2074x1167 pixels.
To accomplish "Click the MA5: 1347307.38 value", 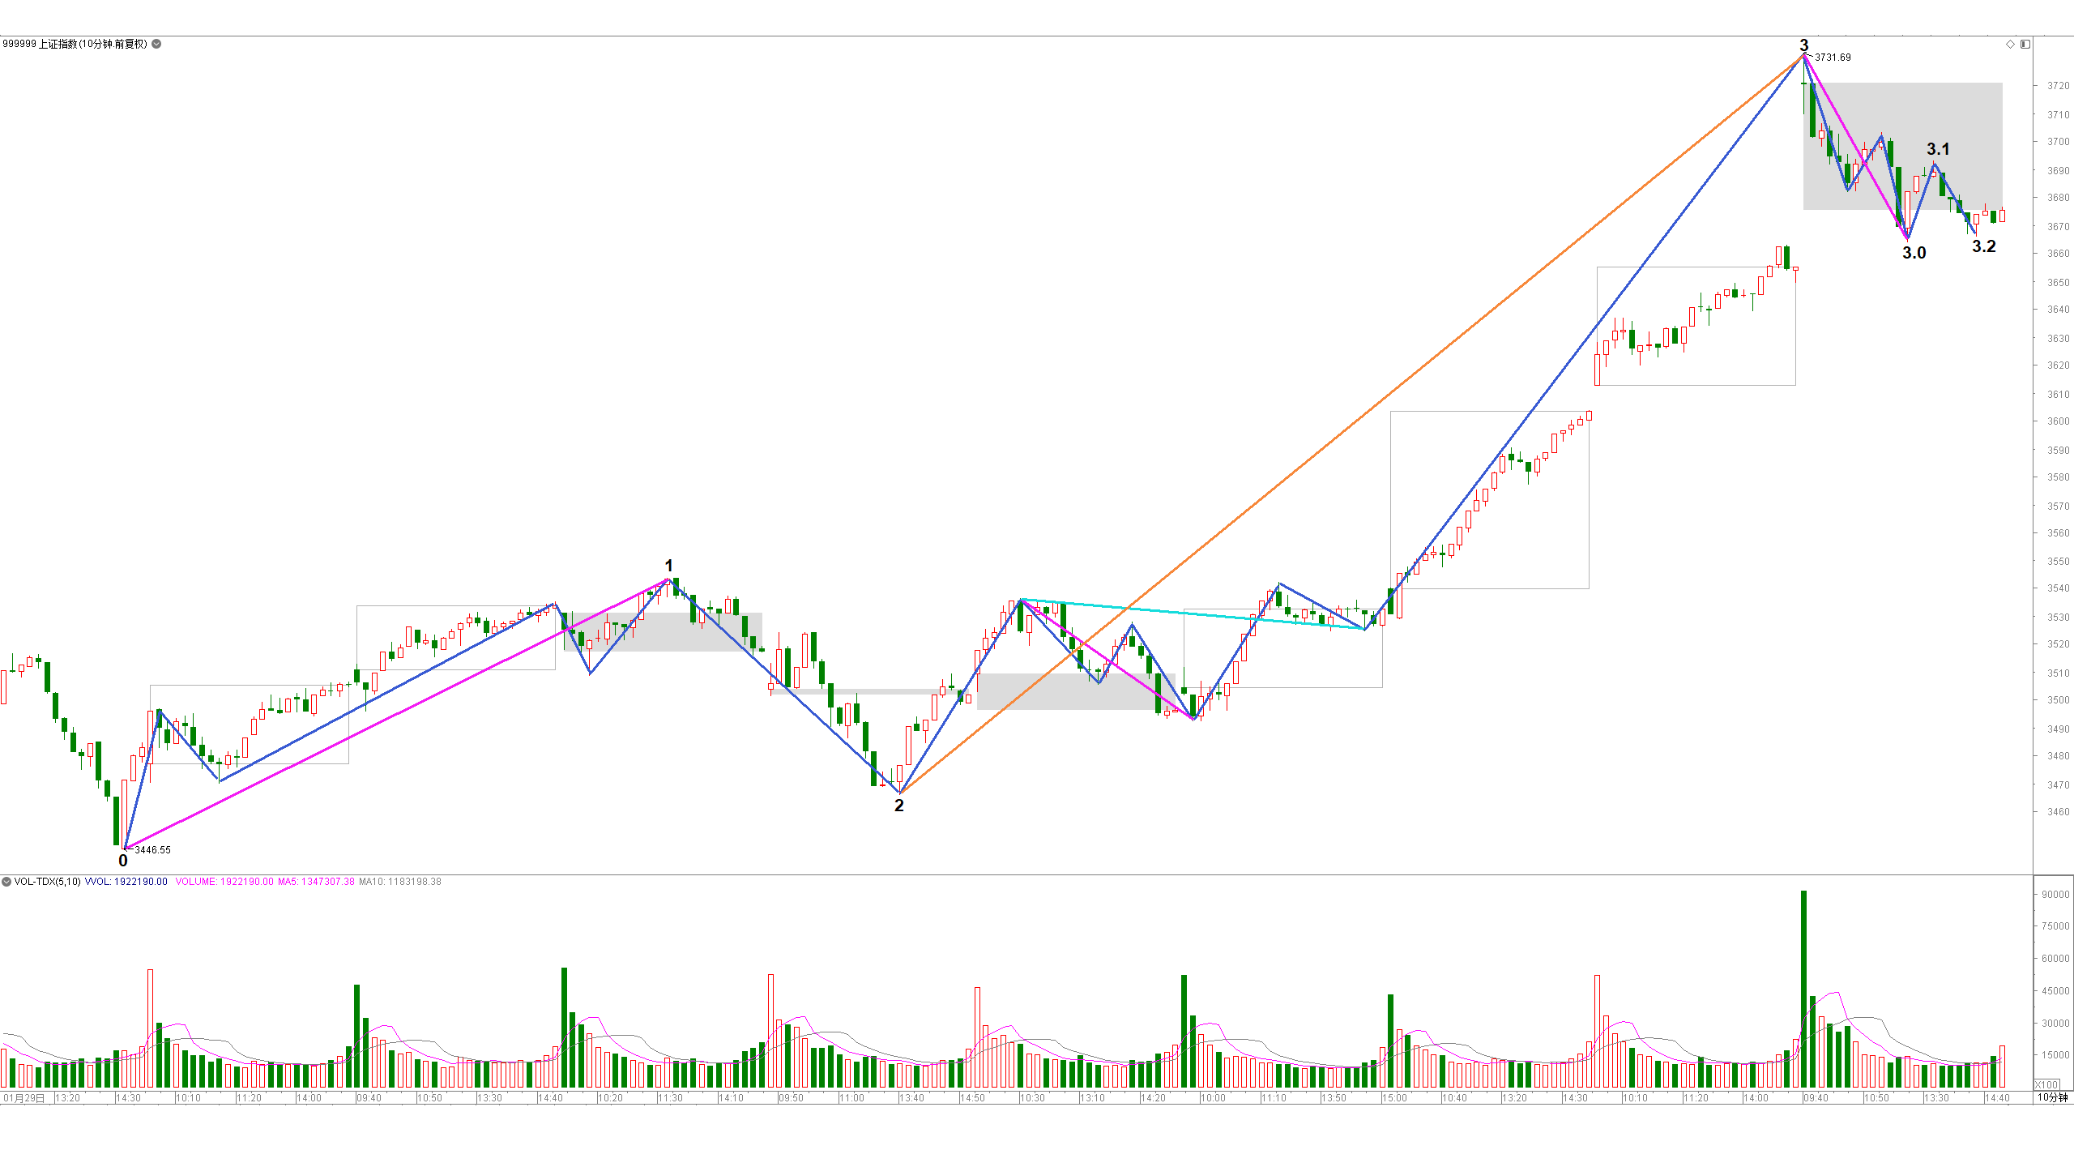I will pyautogui.click(x=316, y=882).
